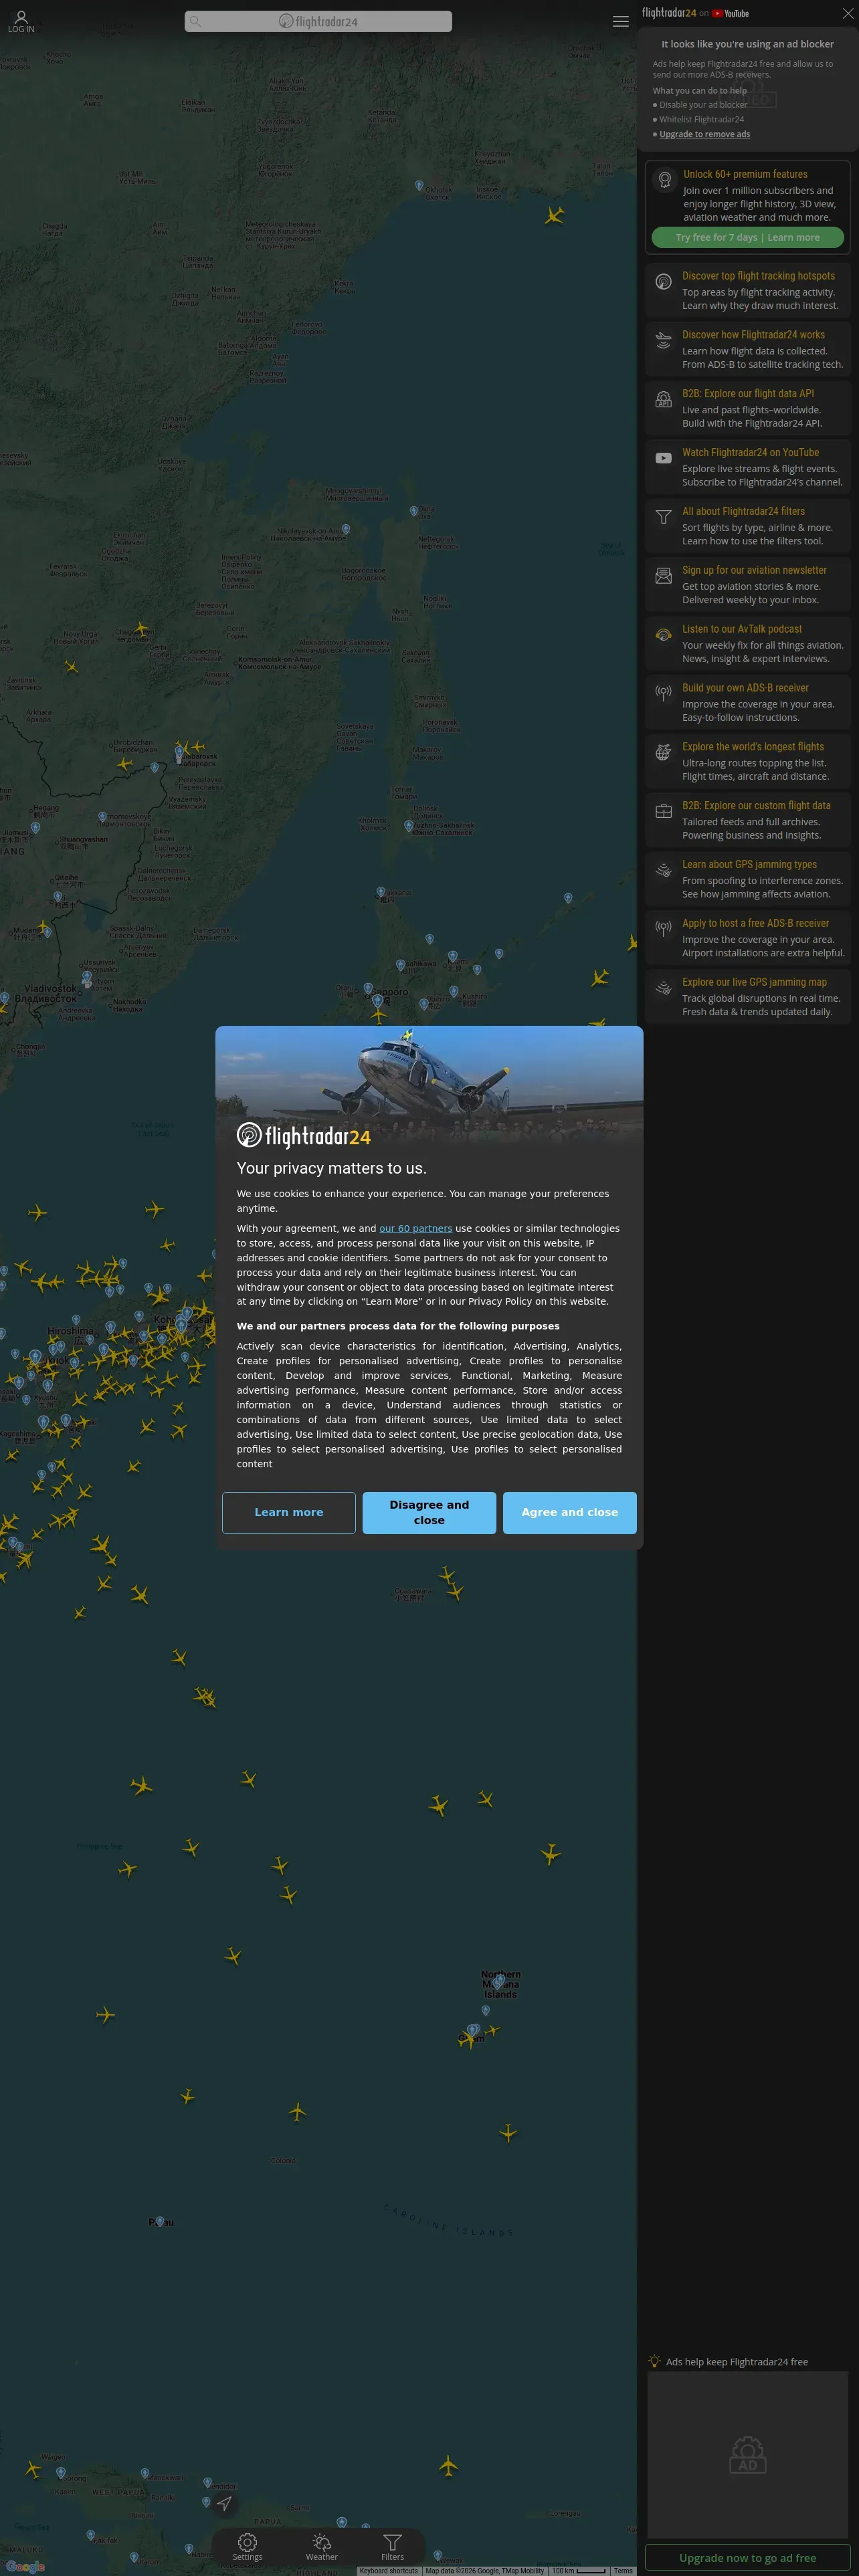Click the "Northern Mariana Islands" map label

(x=501, y=1984)
